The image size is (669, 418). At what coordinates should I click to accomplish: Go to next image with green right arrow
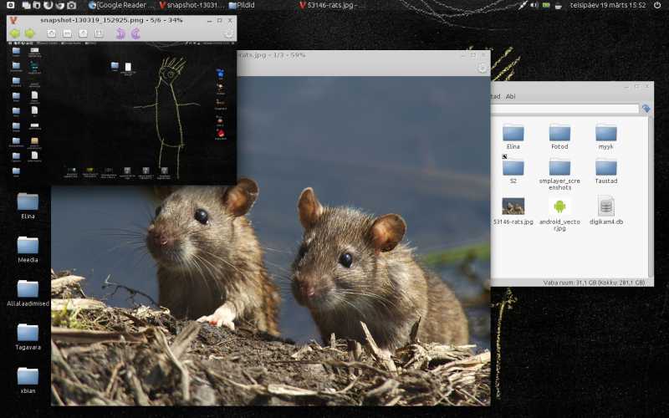pos(30,33)
